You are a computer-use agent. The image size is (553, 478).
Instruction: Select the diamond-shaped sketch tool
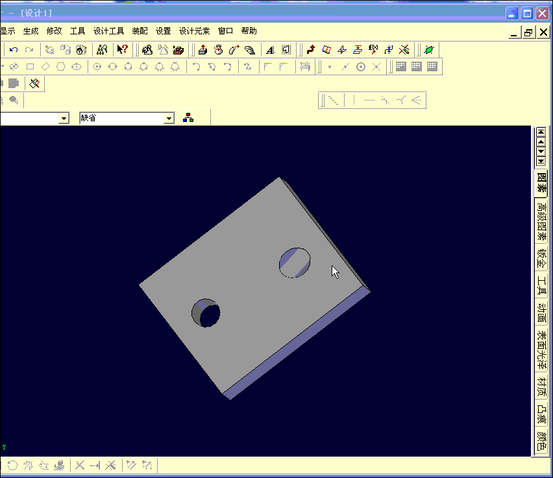coord(46,67)
